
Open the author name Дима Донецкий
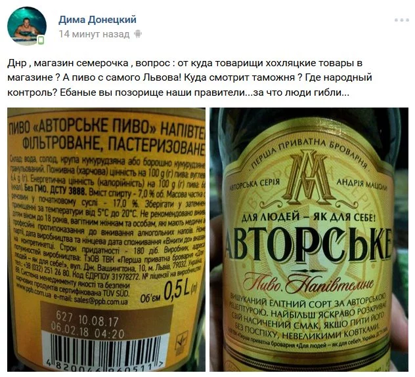pos(97,20)
